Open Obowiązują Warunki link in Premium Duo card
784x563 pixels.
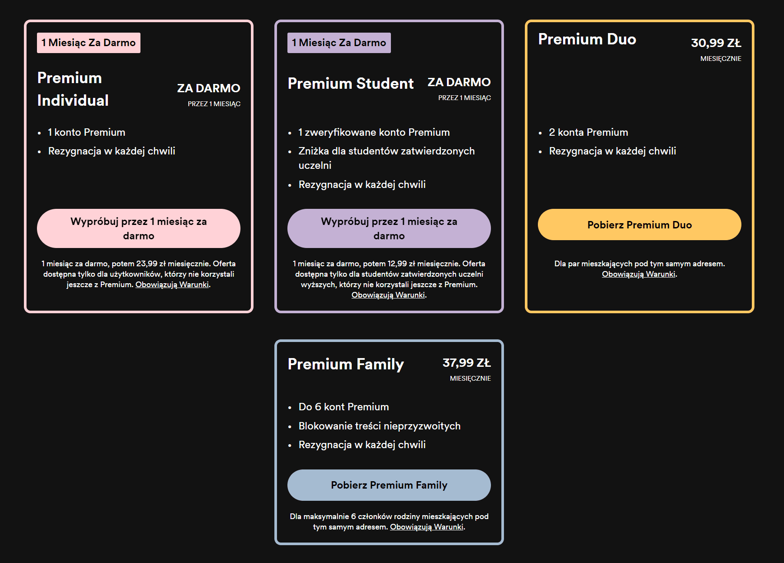point(638,274)
